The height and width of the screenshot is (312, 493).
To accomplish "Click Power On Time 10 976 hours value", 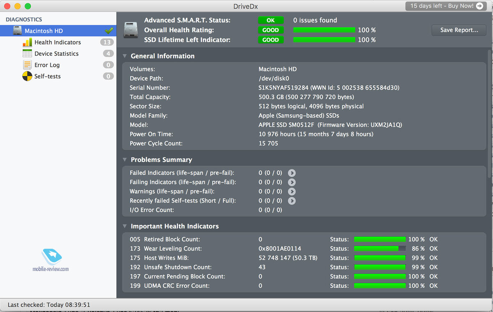I will [316, 134].
